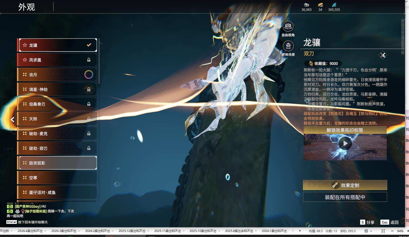Select the 摘星·神劫 skin name
Viewport: 409px width, 237px height.
(38, 89)
